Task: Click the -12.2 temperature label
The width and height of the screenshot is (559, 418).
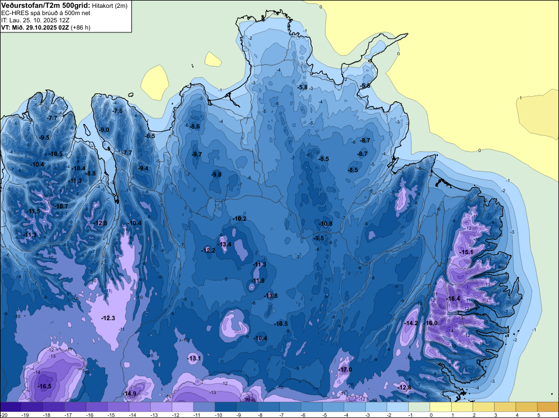Action: (208, 250)
